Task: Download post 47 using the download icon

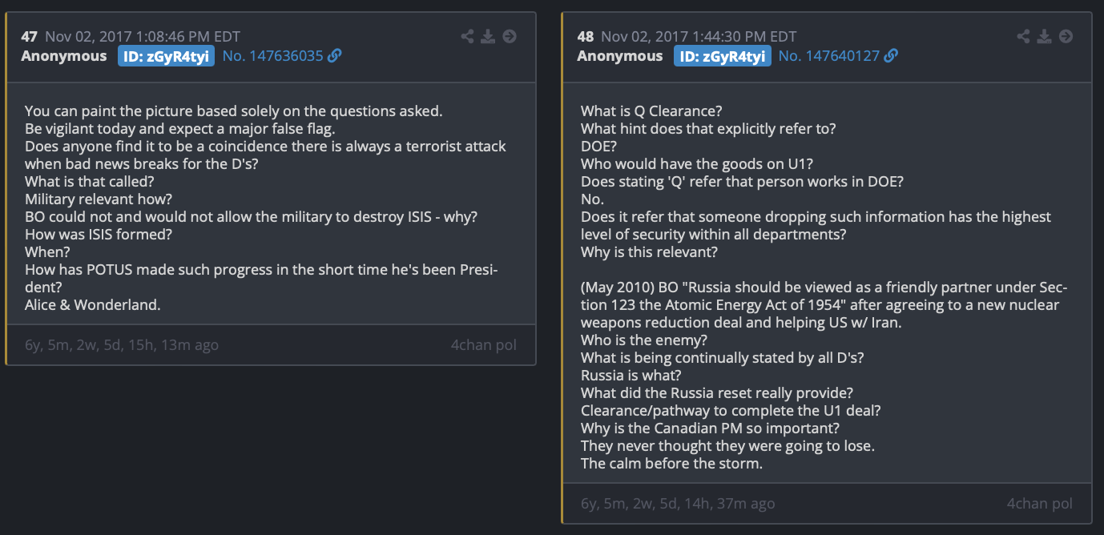Action: click(488, 36)
